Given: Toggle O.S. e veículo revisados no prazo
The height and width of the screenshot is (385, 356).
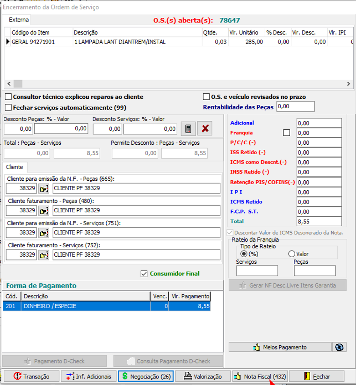Looking at the screenshot, I should 206,97.
